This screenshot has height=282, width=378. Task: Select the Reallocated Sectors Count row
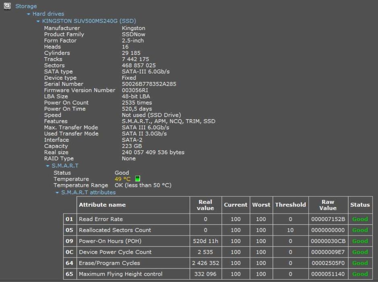click(x=218, y=230)
